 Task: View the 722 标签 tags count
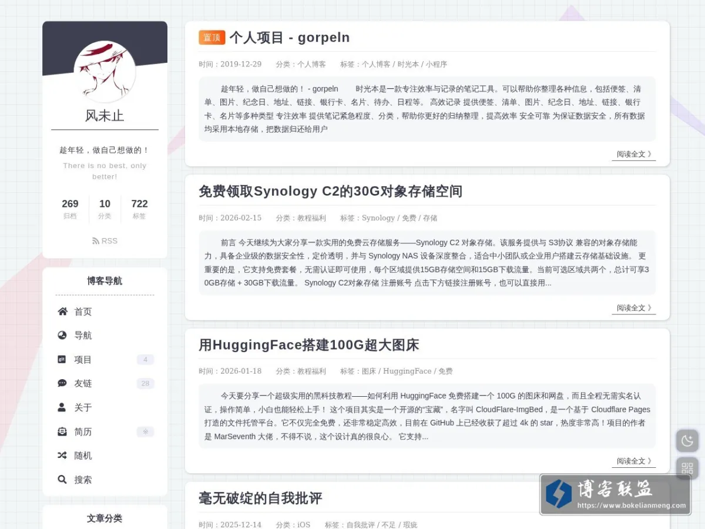(x=139, y=209)
